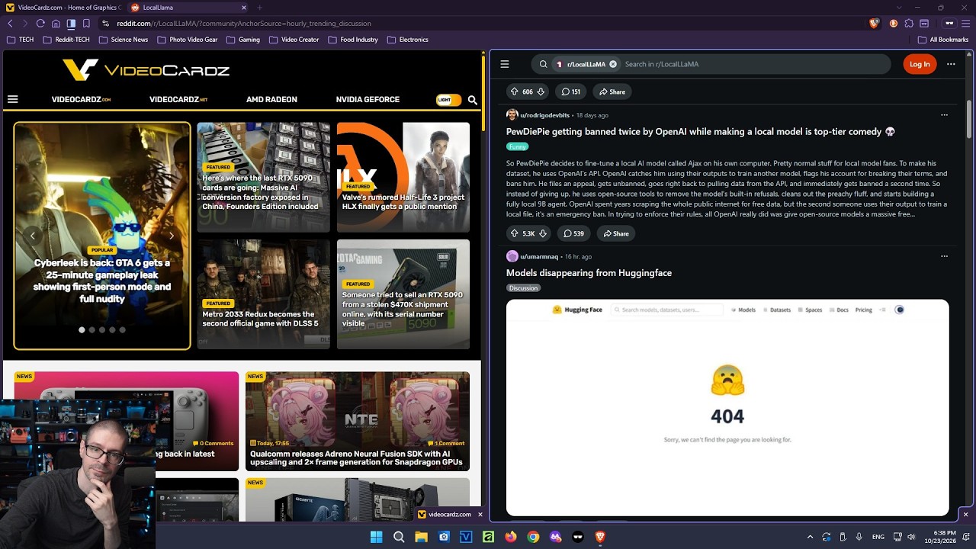Downvote the PewDiePie post with 5.3K votes
976x549 pixels.
[x=543, y=233]
